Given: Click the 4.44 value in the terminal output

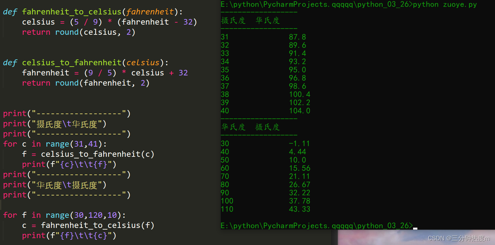Looking at the screenshot, I should [x=297, y=152].
